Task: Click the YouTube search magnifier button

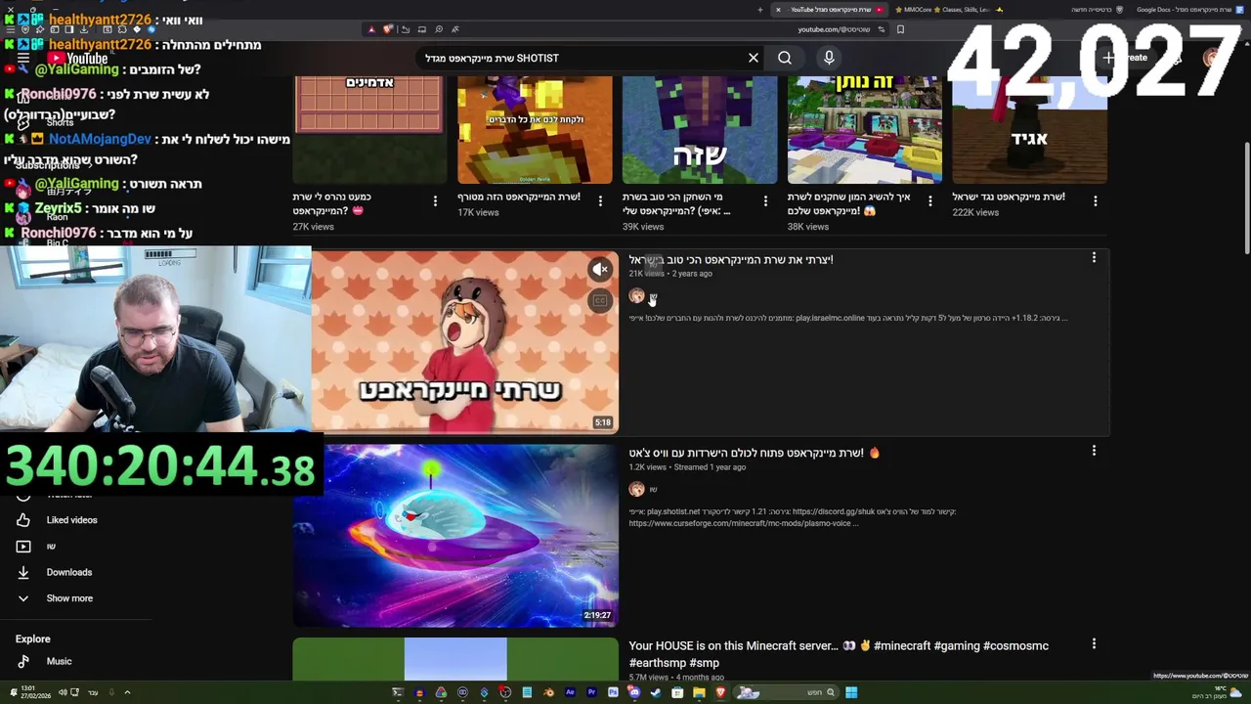Action: pyautogui.click(x=785, y=58)
